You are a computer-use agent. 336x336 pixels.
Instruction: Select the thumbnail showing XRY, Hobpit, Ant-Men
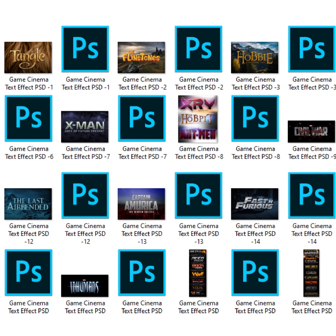pyautogui.click(x=198, y=119)
